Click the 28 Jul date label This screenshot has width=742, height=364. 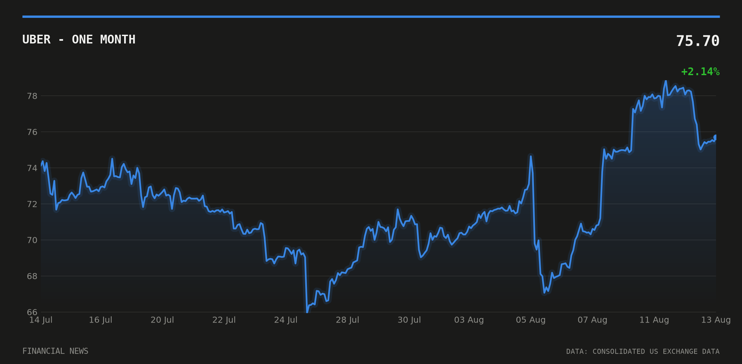[x=347, y=320]
